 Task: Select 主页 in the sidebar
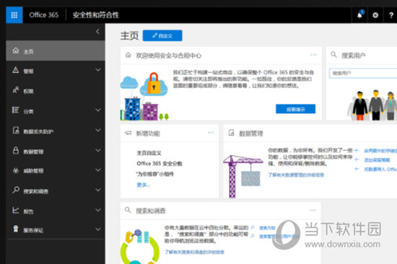pos(56,51)
